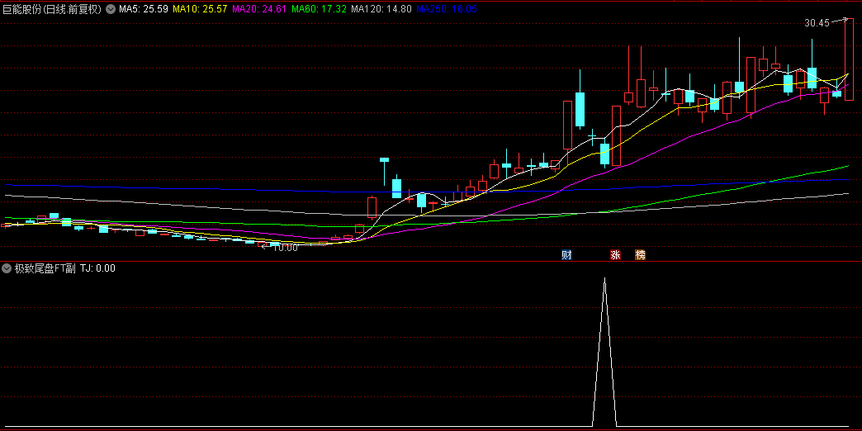This screenshot has width=862, height=431.
Task: Click the 涨 limit-up marker icon
Action: click(x=614, y=254)
